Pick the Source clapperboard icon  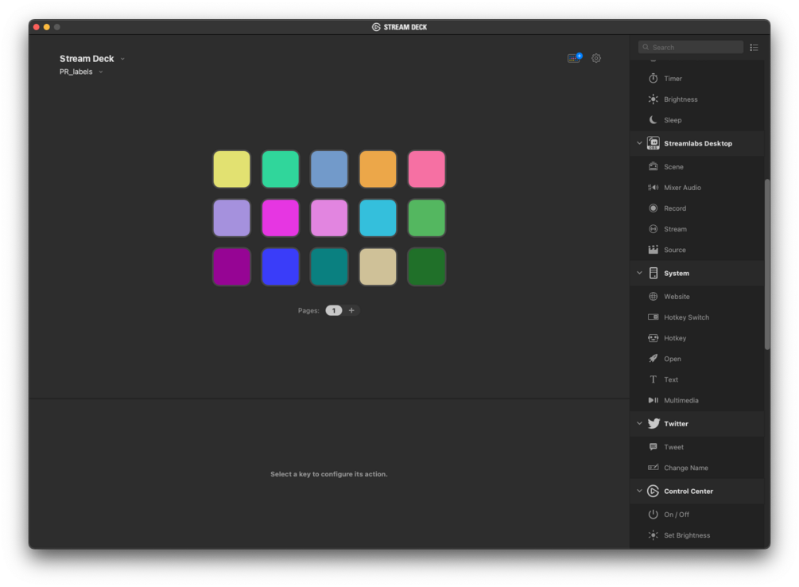(x=653, y=250)
